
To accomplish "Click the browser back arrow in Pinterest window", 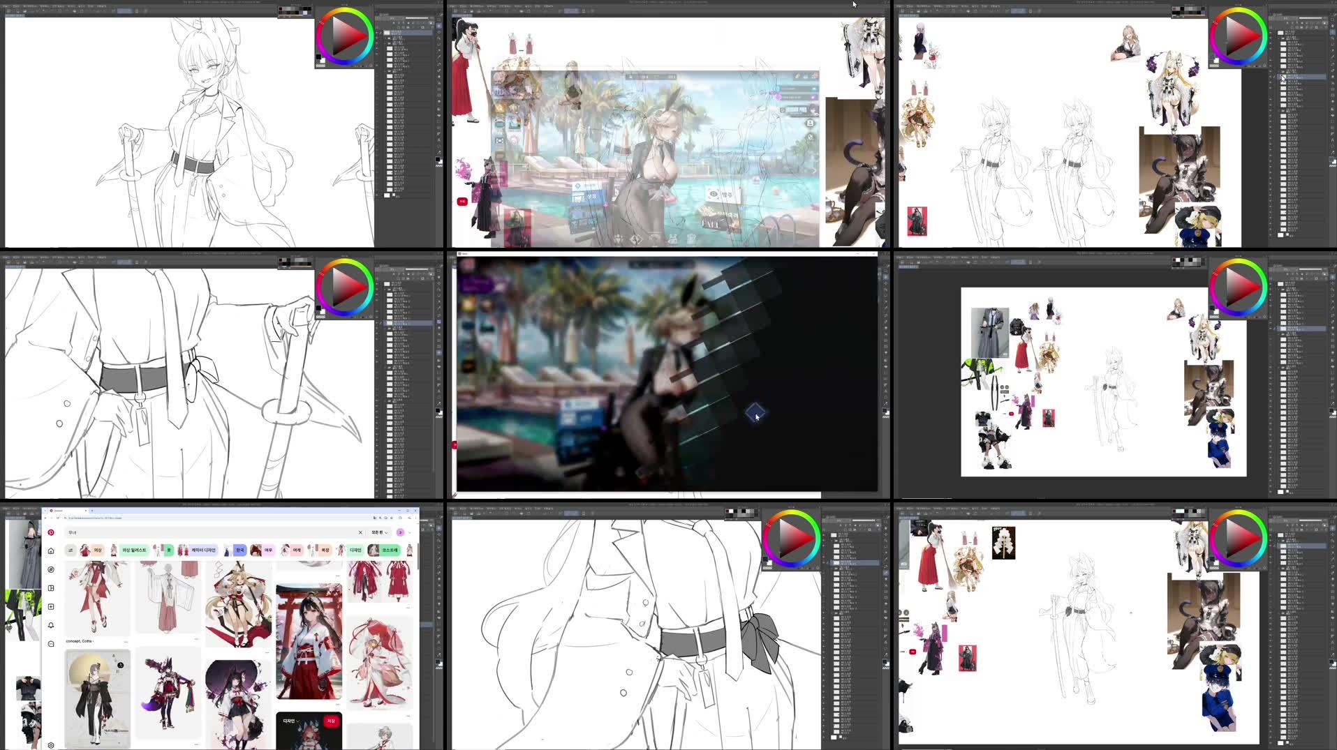I will 45,518.
